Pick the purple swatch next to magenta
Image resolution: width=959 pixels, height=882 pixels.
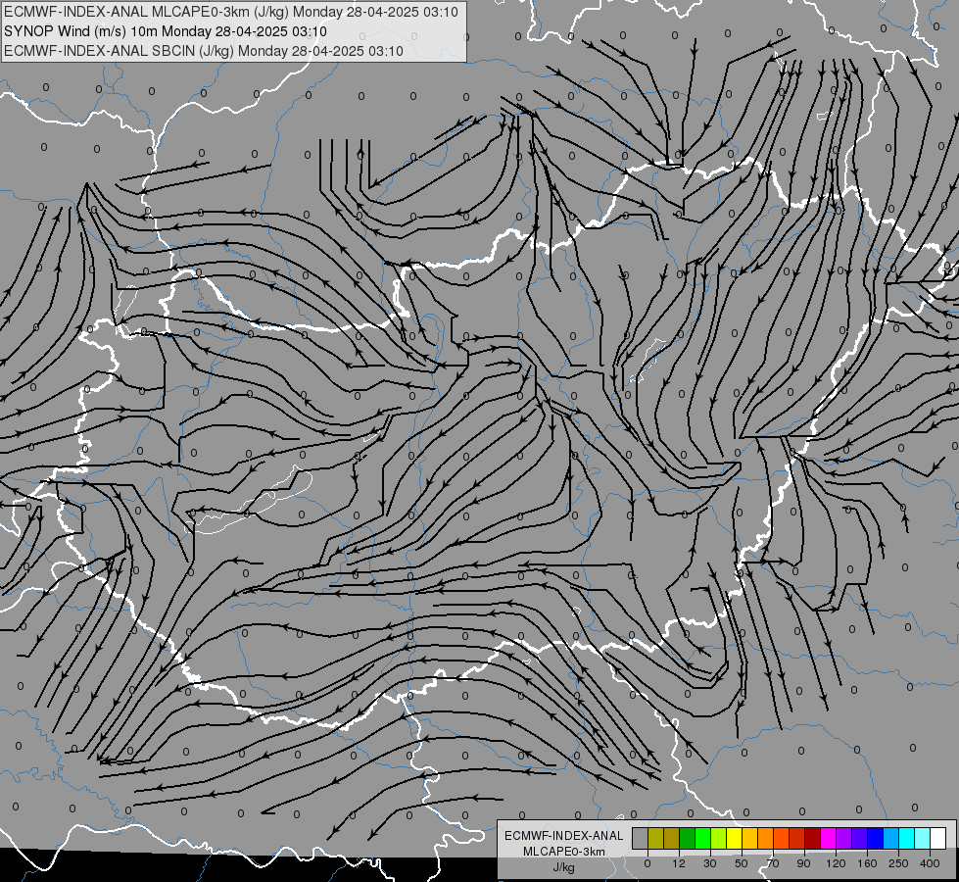tap(844, 838)
